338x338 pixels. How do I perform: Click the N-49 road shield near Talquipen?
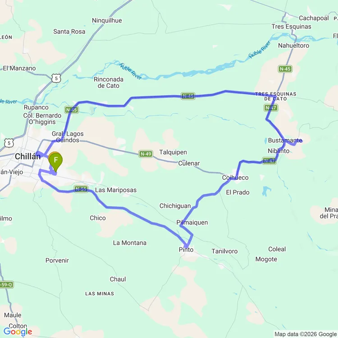(x=146, y=154)
